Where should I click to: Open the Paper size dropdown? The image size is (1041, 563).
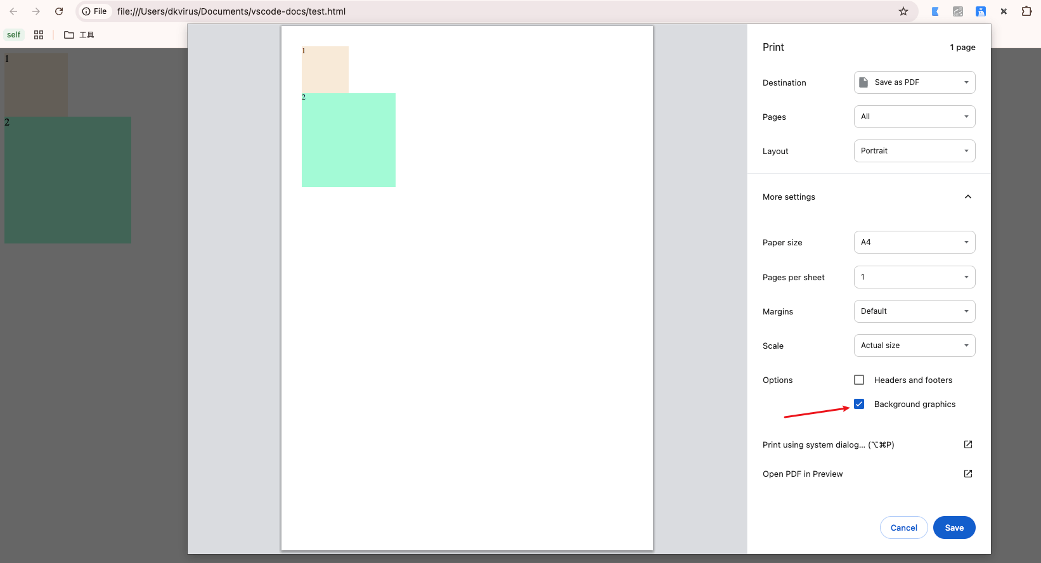point(914,242)
